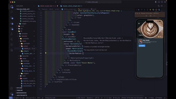Click DetailScreen in breadcrumb
This screenshot has width=176, height=99.
pos(84,9)
